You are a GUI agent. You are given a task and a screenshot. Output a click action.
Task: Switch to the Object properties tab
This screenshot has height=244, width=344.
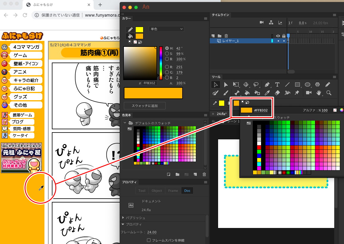click(157, 191)
